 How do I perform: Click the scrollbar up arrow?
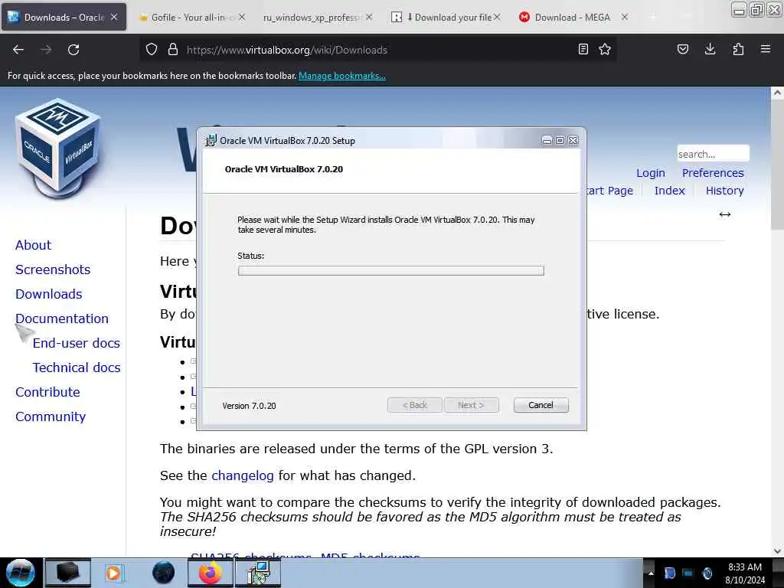[x=777, y=93]
